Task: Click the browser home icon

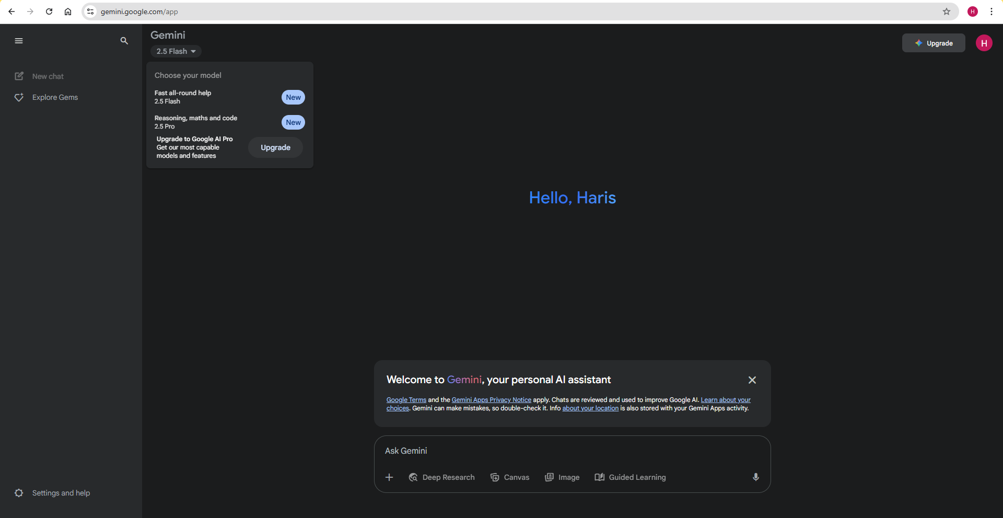Action: pyautogui.click(x=68, y=11)
